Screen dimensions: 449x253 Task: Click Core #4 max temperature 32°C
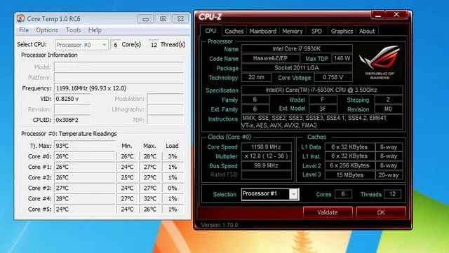click(149, 198)
